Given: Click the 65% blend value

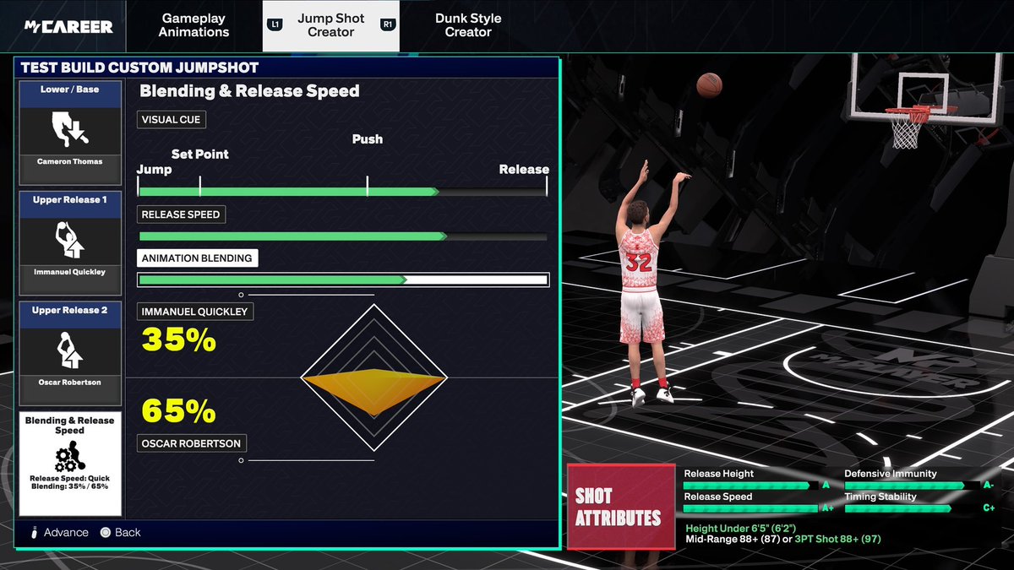Looking at the screenshot, I should coord(179,410).
